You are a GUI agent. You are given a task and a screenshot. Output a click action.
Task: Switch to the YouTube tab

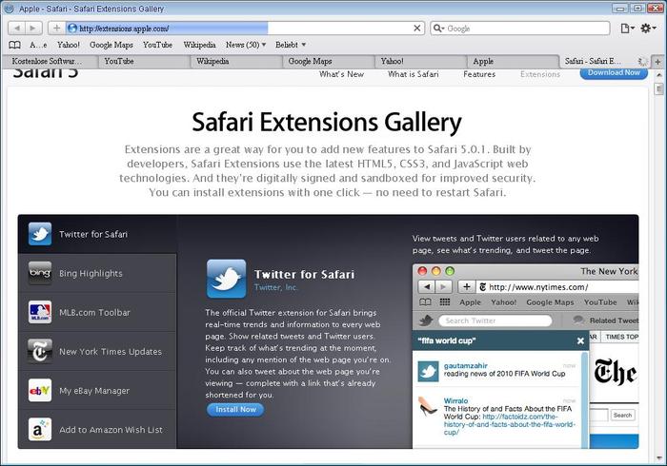point(142,62)
